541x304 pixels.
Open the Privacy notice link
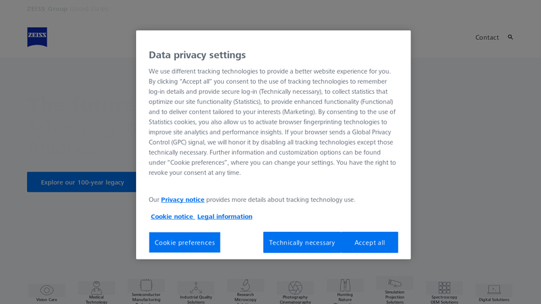183,200
